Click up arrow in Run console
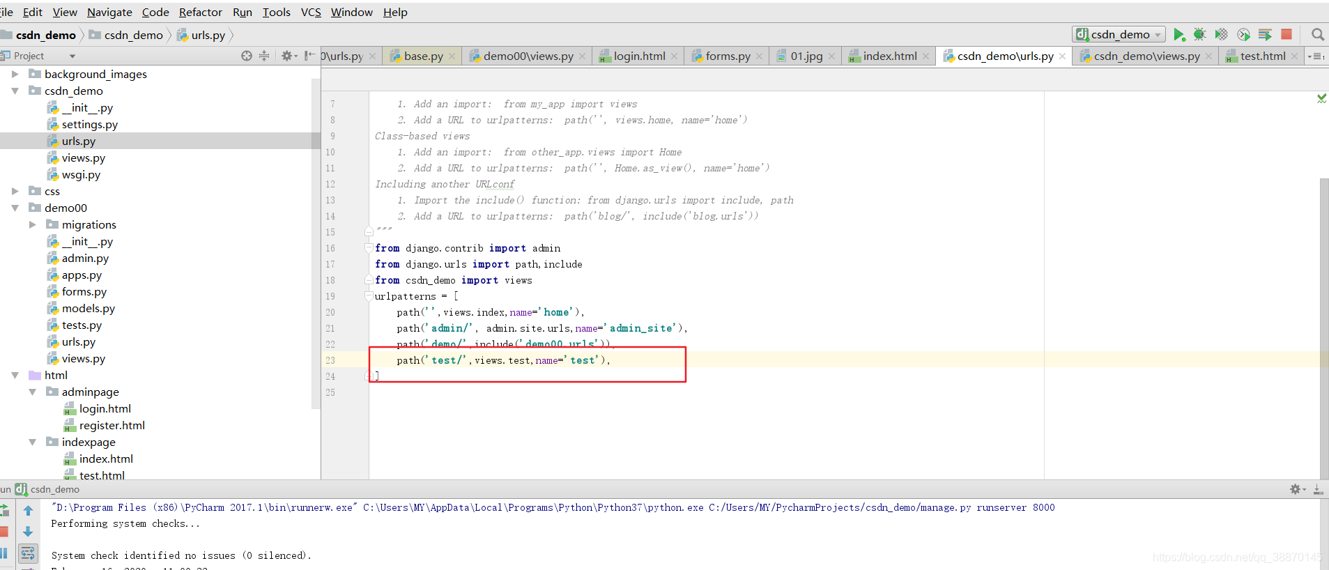1329x570 pixels. tap(28, 510)
